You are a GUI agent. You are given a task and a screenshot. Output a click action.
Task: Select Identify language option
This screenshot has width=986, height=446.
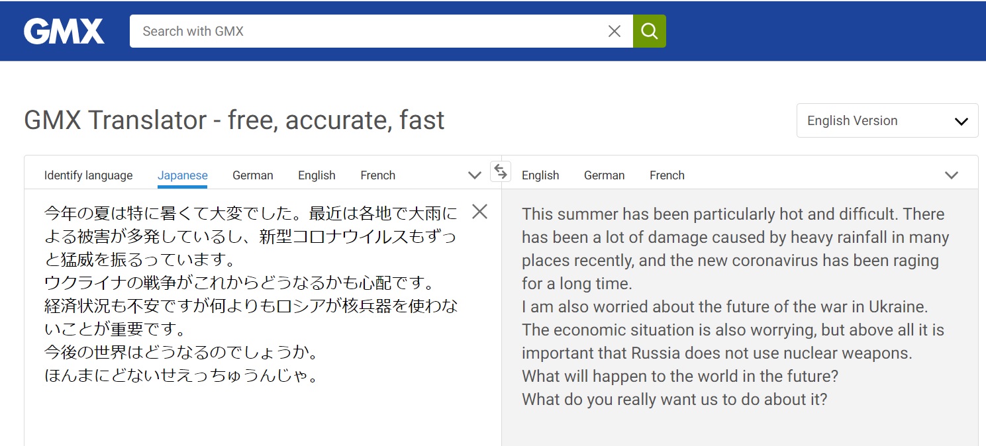88,175
